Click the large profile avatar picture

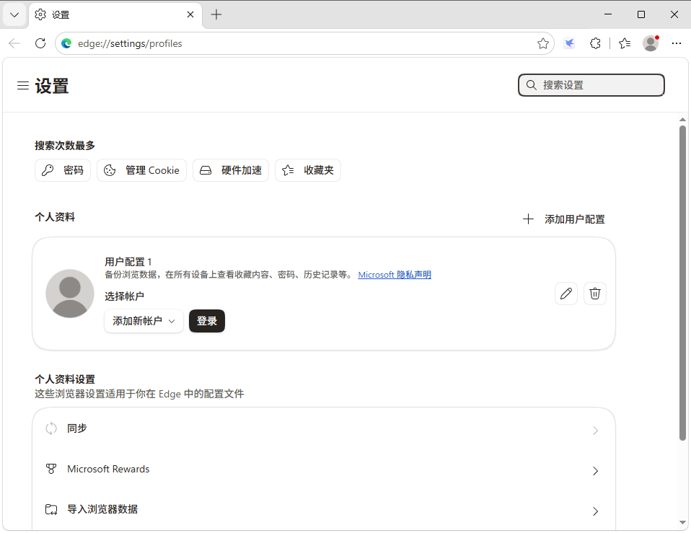(70, 294)
